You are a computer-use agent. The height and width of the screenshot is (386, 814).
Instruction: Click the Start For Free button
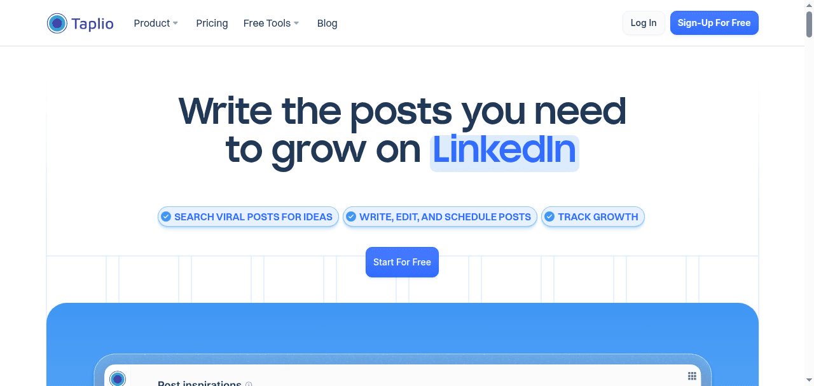pos(402,262)
